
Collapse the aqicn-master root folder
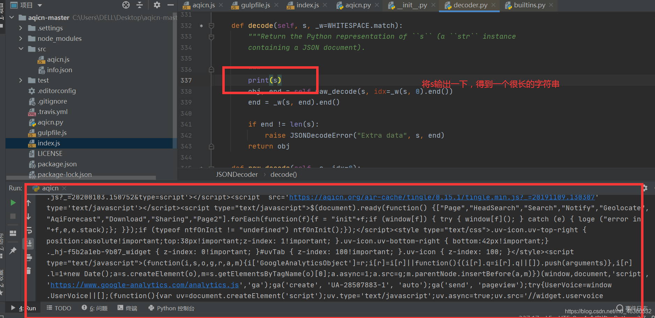click(x=12, y=17)
